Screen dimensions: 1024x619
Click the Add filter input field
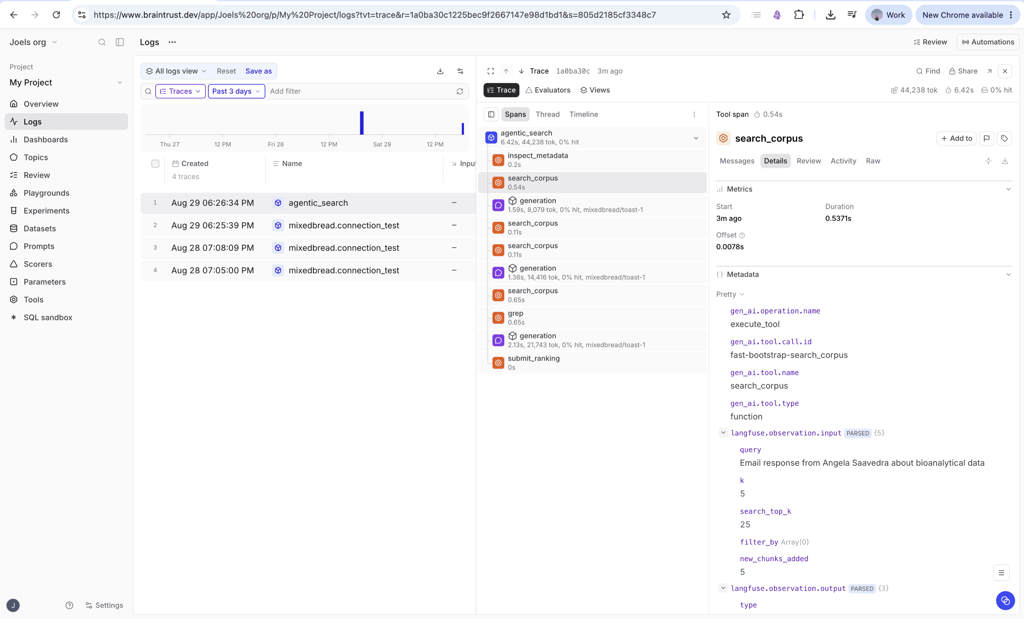coord(361,91)
